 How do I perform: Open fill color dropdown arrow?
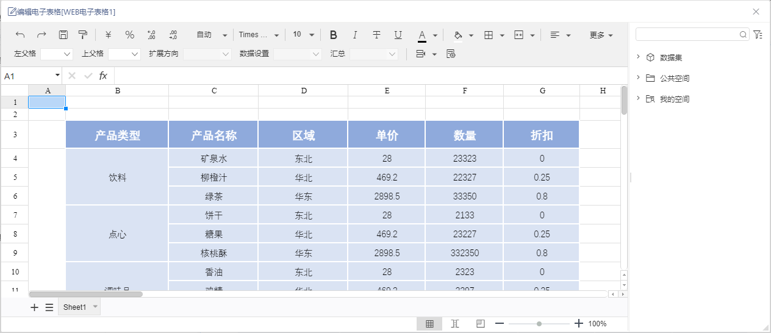(x=471, y=35)
